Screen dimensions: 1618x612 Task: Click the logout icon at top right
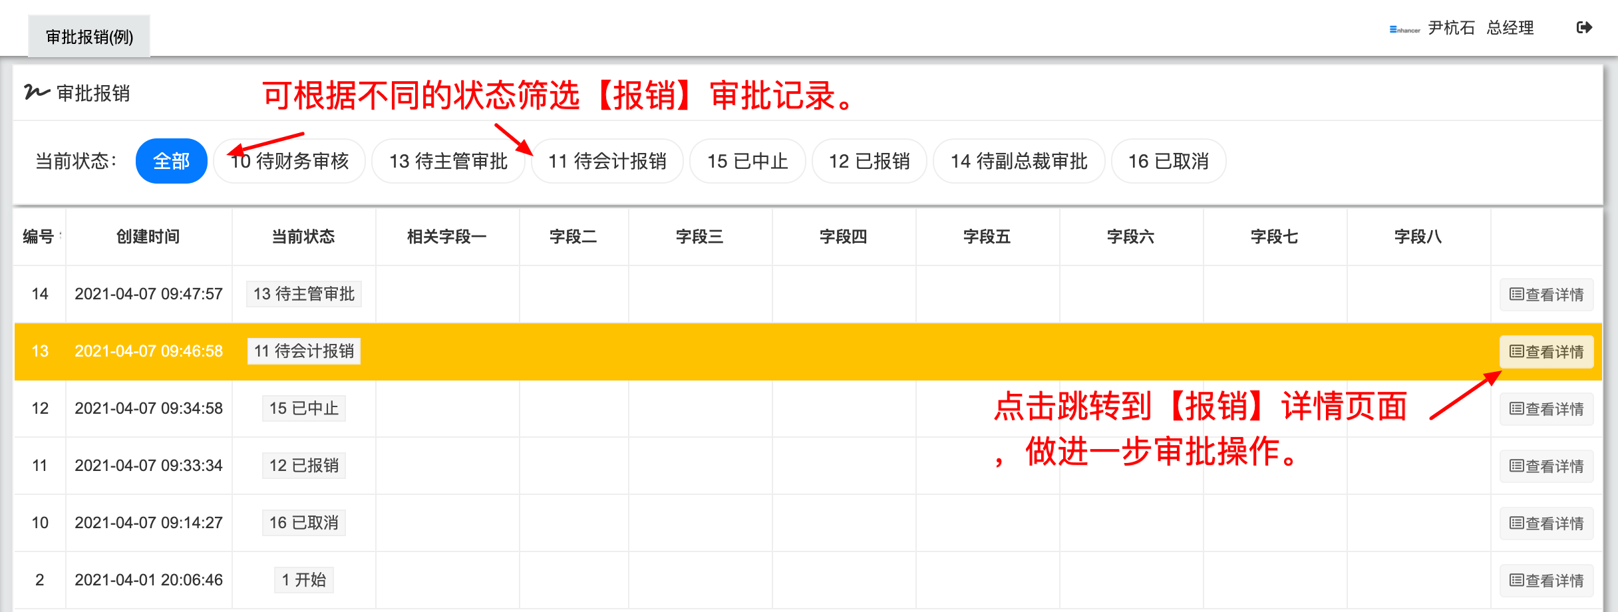point(1584,27)
